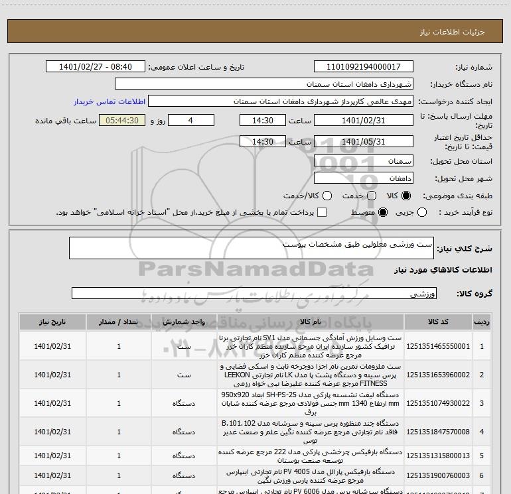Choose the متوسط purchase type radio

pyautogui.click(x=383, y=212)
